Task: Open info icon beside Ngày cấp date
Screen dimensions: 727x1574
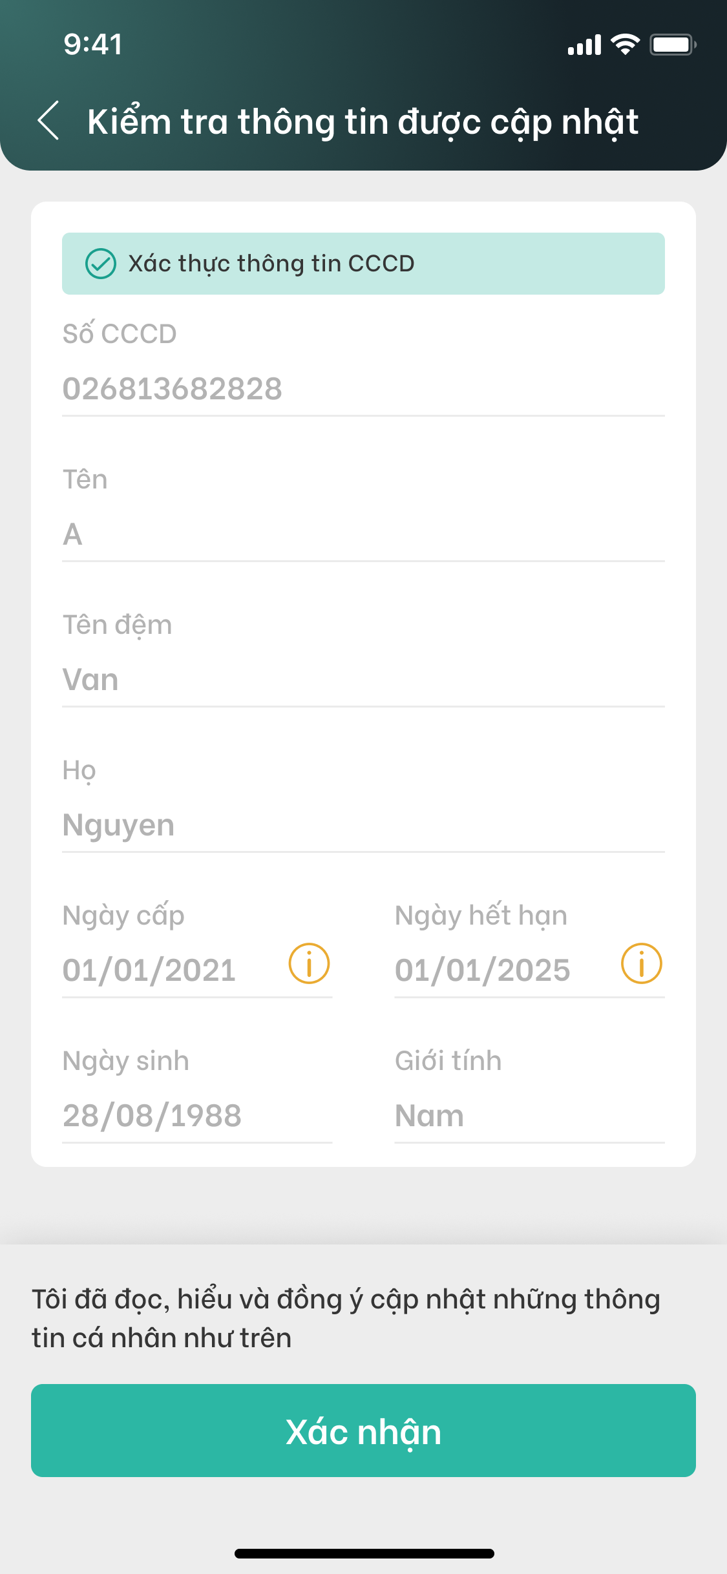Action: tap(309, 963)
